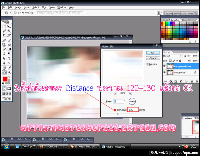Select the Eraser tool
Screen dimensions: 200x156
(4, 49)
